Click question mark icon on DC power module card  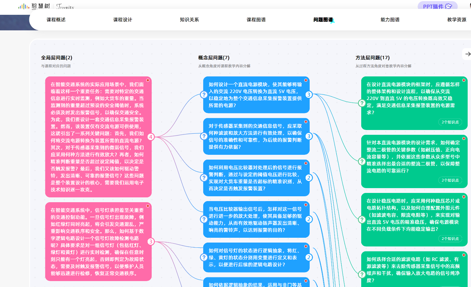coord(204,95)
